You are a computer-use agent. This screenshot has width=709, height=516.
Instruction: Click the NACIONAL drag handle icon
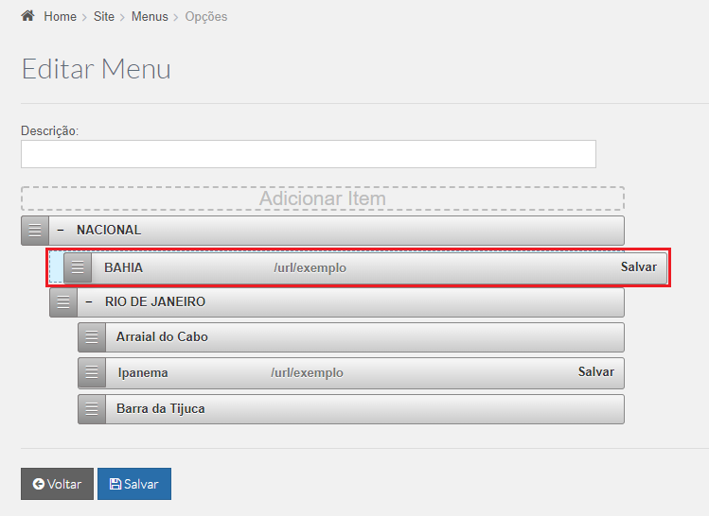(x=35, y=231)
